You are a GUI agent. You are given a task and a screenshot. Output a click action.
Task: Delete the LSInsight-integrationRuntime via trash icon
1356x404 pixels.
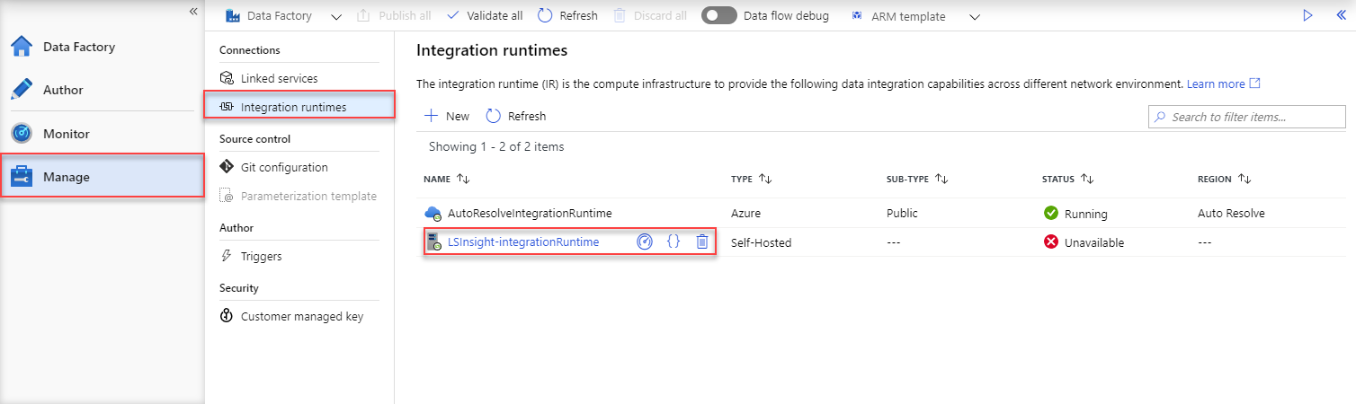[x=702, y=242]
